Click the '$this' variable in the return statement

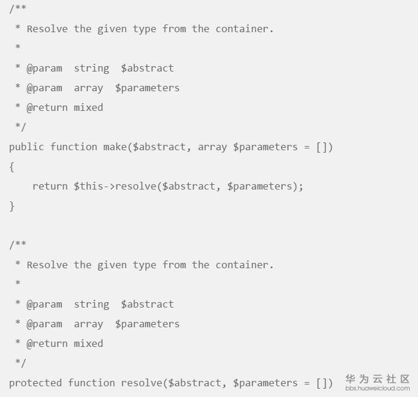pyautogui.click(x=88, y=186)
